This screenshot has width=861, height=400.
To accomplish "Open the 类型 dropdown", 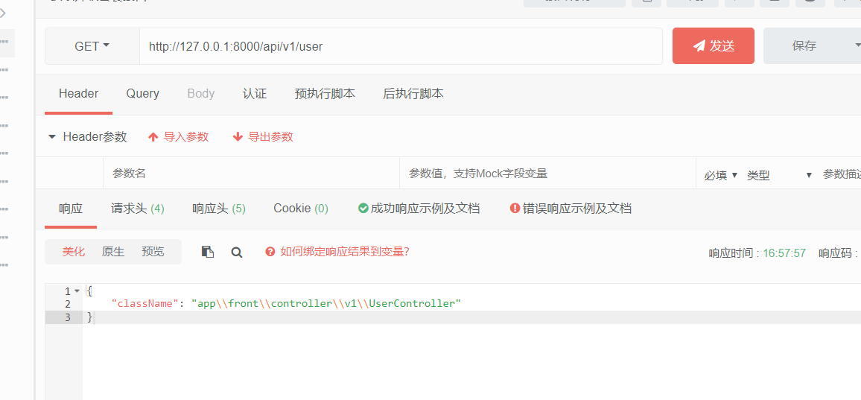I will pos(780,175).
